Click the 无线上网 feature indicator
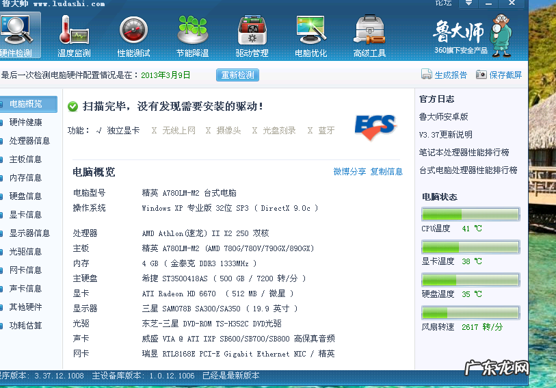Viewport: 556px width, 388px height. (x=174, y=131)
